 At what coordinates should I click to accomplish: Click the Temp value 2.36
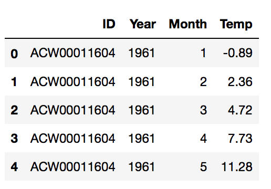pos(240,81)
